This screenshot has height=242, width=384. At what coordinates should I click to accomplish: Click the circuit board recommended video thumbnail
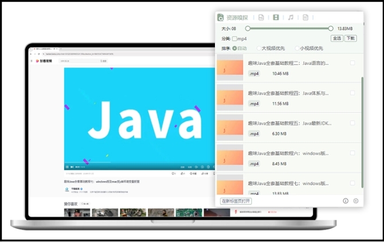tap(189, 213)
